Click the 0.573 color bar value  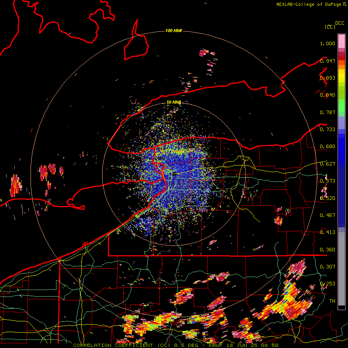pyautogui.click(x=328, y=181)
